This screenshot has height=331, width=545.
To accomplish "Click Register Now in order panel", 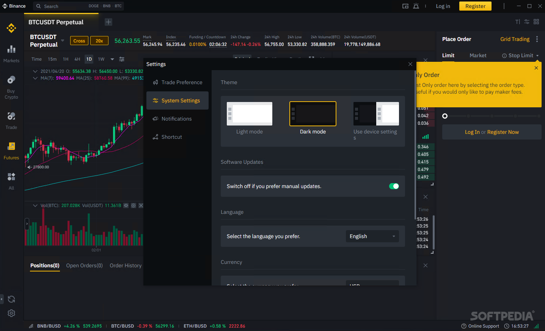I will click(503, 132).
